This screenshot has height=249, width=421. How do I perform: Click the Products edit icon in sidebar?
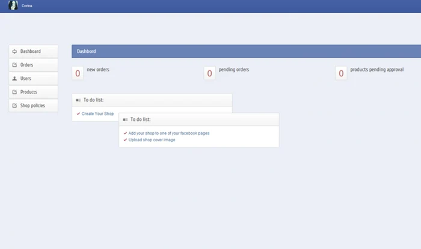tap(14, 92)
